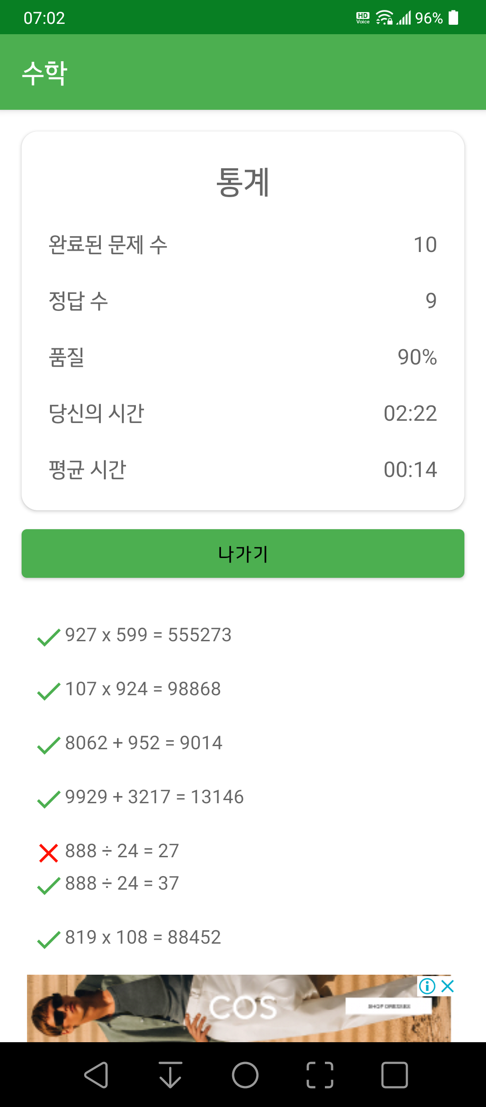Tap the 평균 시간 00:14 row
This screenshot has height=1107, width=486.
(x=243, y=469)
